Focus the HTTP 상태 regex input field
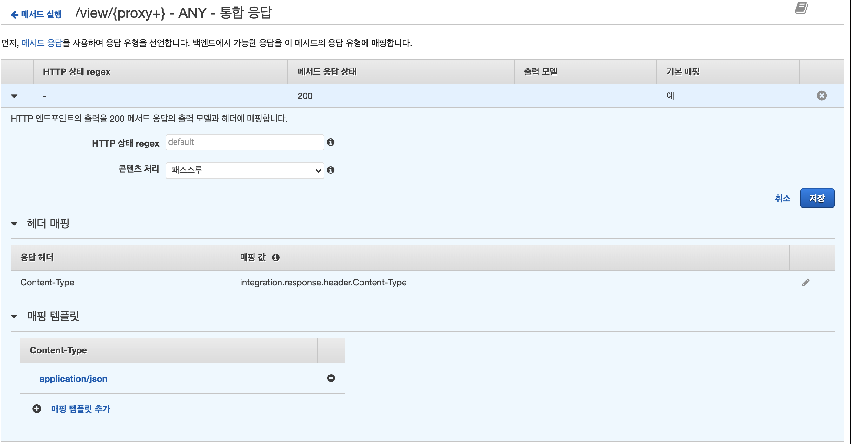 click(x=244, y=143)
